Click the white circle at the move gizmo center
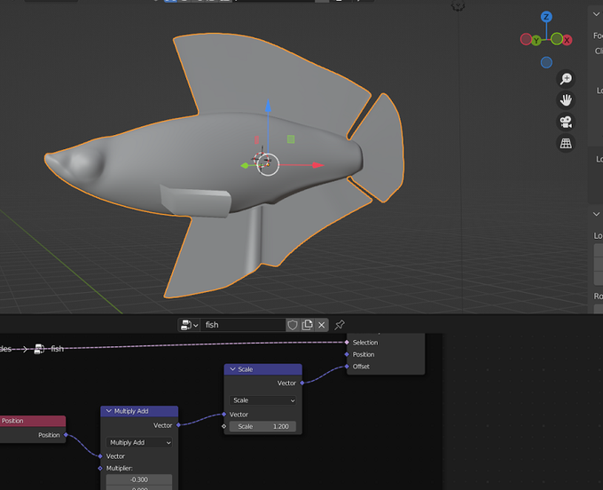Screen dimensions: 603x490 pos(268,165)
